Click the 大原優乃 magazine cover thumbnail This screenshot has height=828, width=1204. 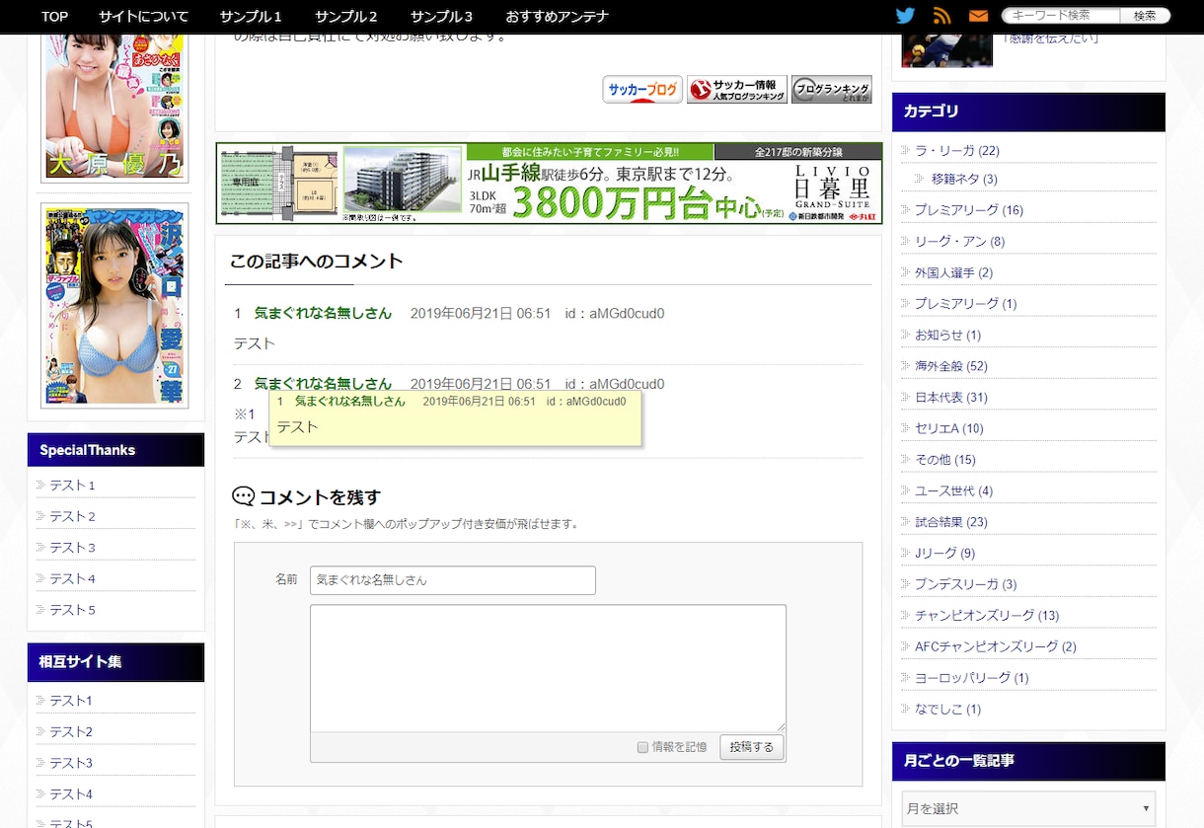point(114,107)
